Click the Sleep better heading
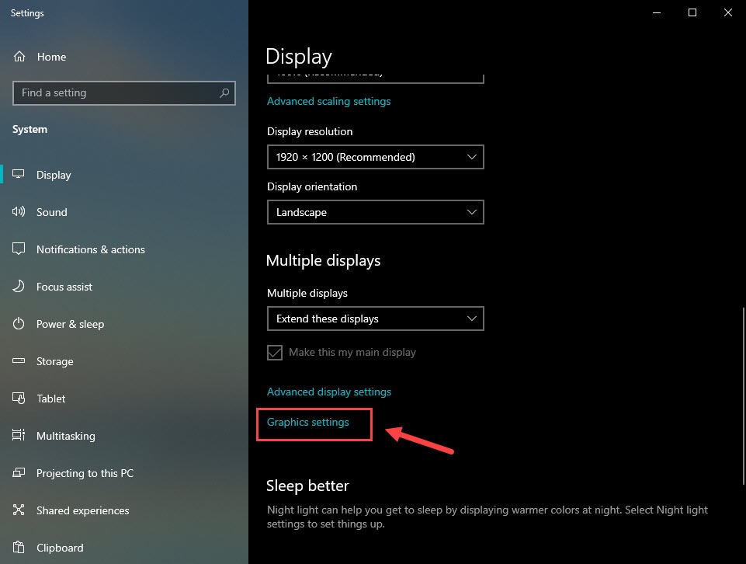Image resolution: width=746 pixels, height=564 pixels. pyautogui.click(x=307, y=486)
